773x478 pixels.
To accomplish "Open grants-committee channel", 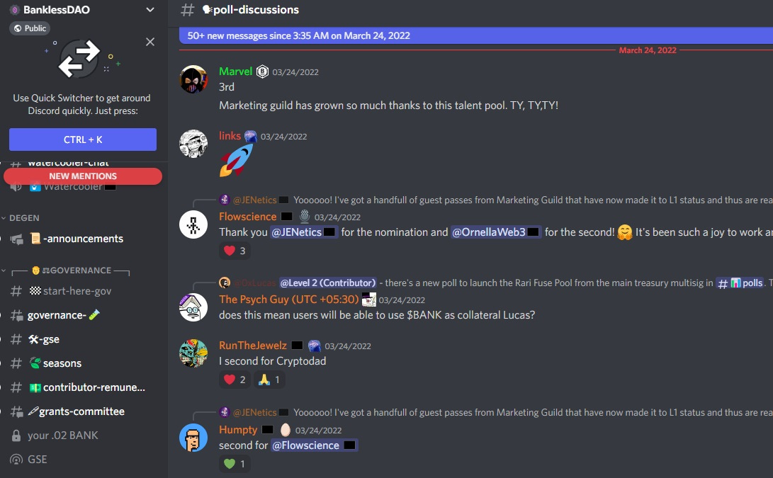I will click(x=83, y=411).
